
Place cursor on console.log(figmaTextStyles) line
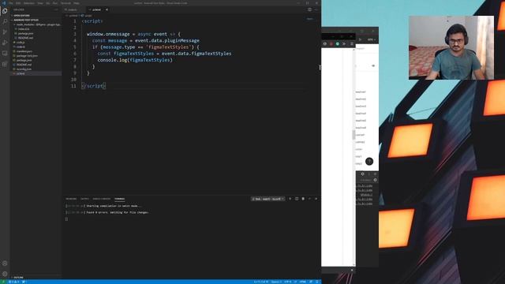[x=135, y=60]
